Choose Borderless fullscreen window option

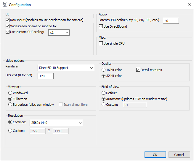click(10, 105)
